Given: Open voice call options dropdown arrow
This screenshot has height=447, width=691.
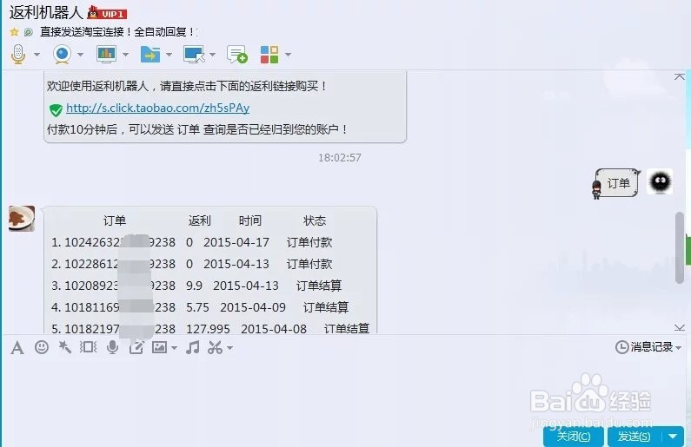Looking at the screenshot, I should coord(37,55).
